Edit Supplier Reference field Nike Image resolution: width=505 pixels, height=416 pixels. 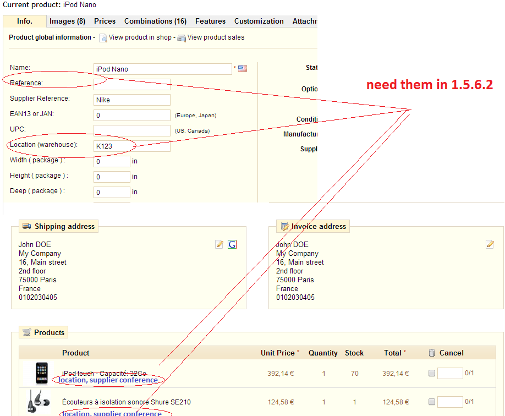coord(131,100)
